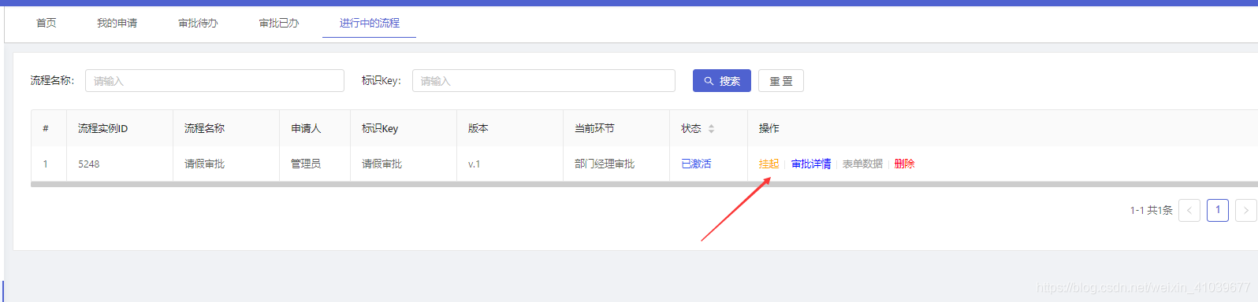The image size is (1258, 302).
Task: Switch to 审批已办 tab
Action: [x=279, y=23]
